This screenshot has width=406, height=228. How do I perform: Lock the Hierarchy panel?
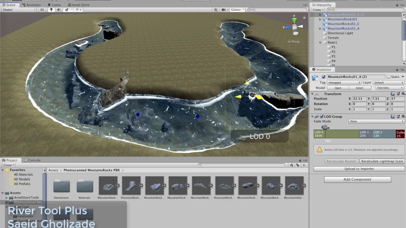click(x=397, y=5)
